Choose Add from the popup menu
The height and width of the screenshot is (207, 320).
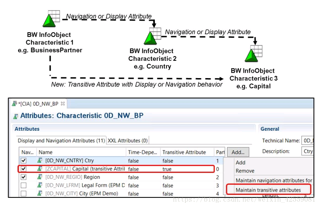click(240, 162)
